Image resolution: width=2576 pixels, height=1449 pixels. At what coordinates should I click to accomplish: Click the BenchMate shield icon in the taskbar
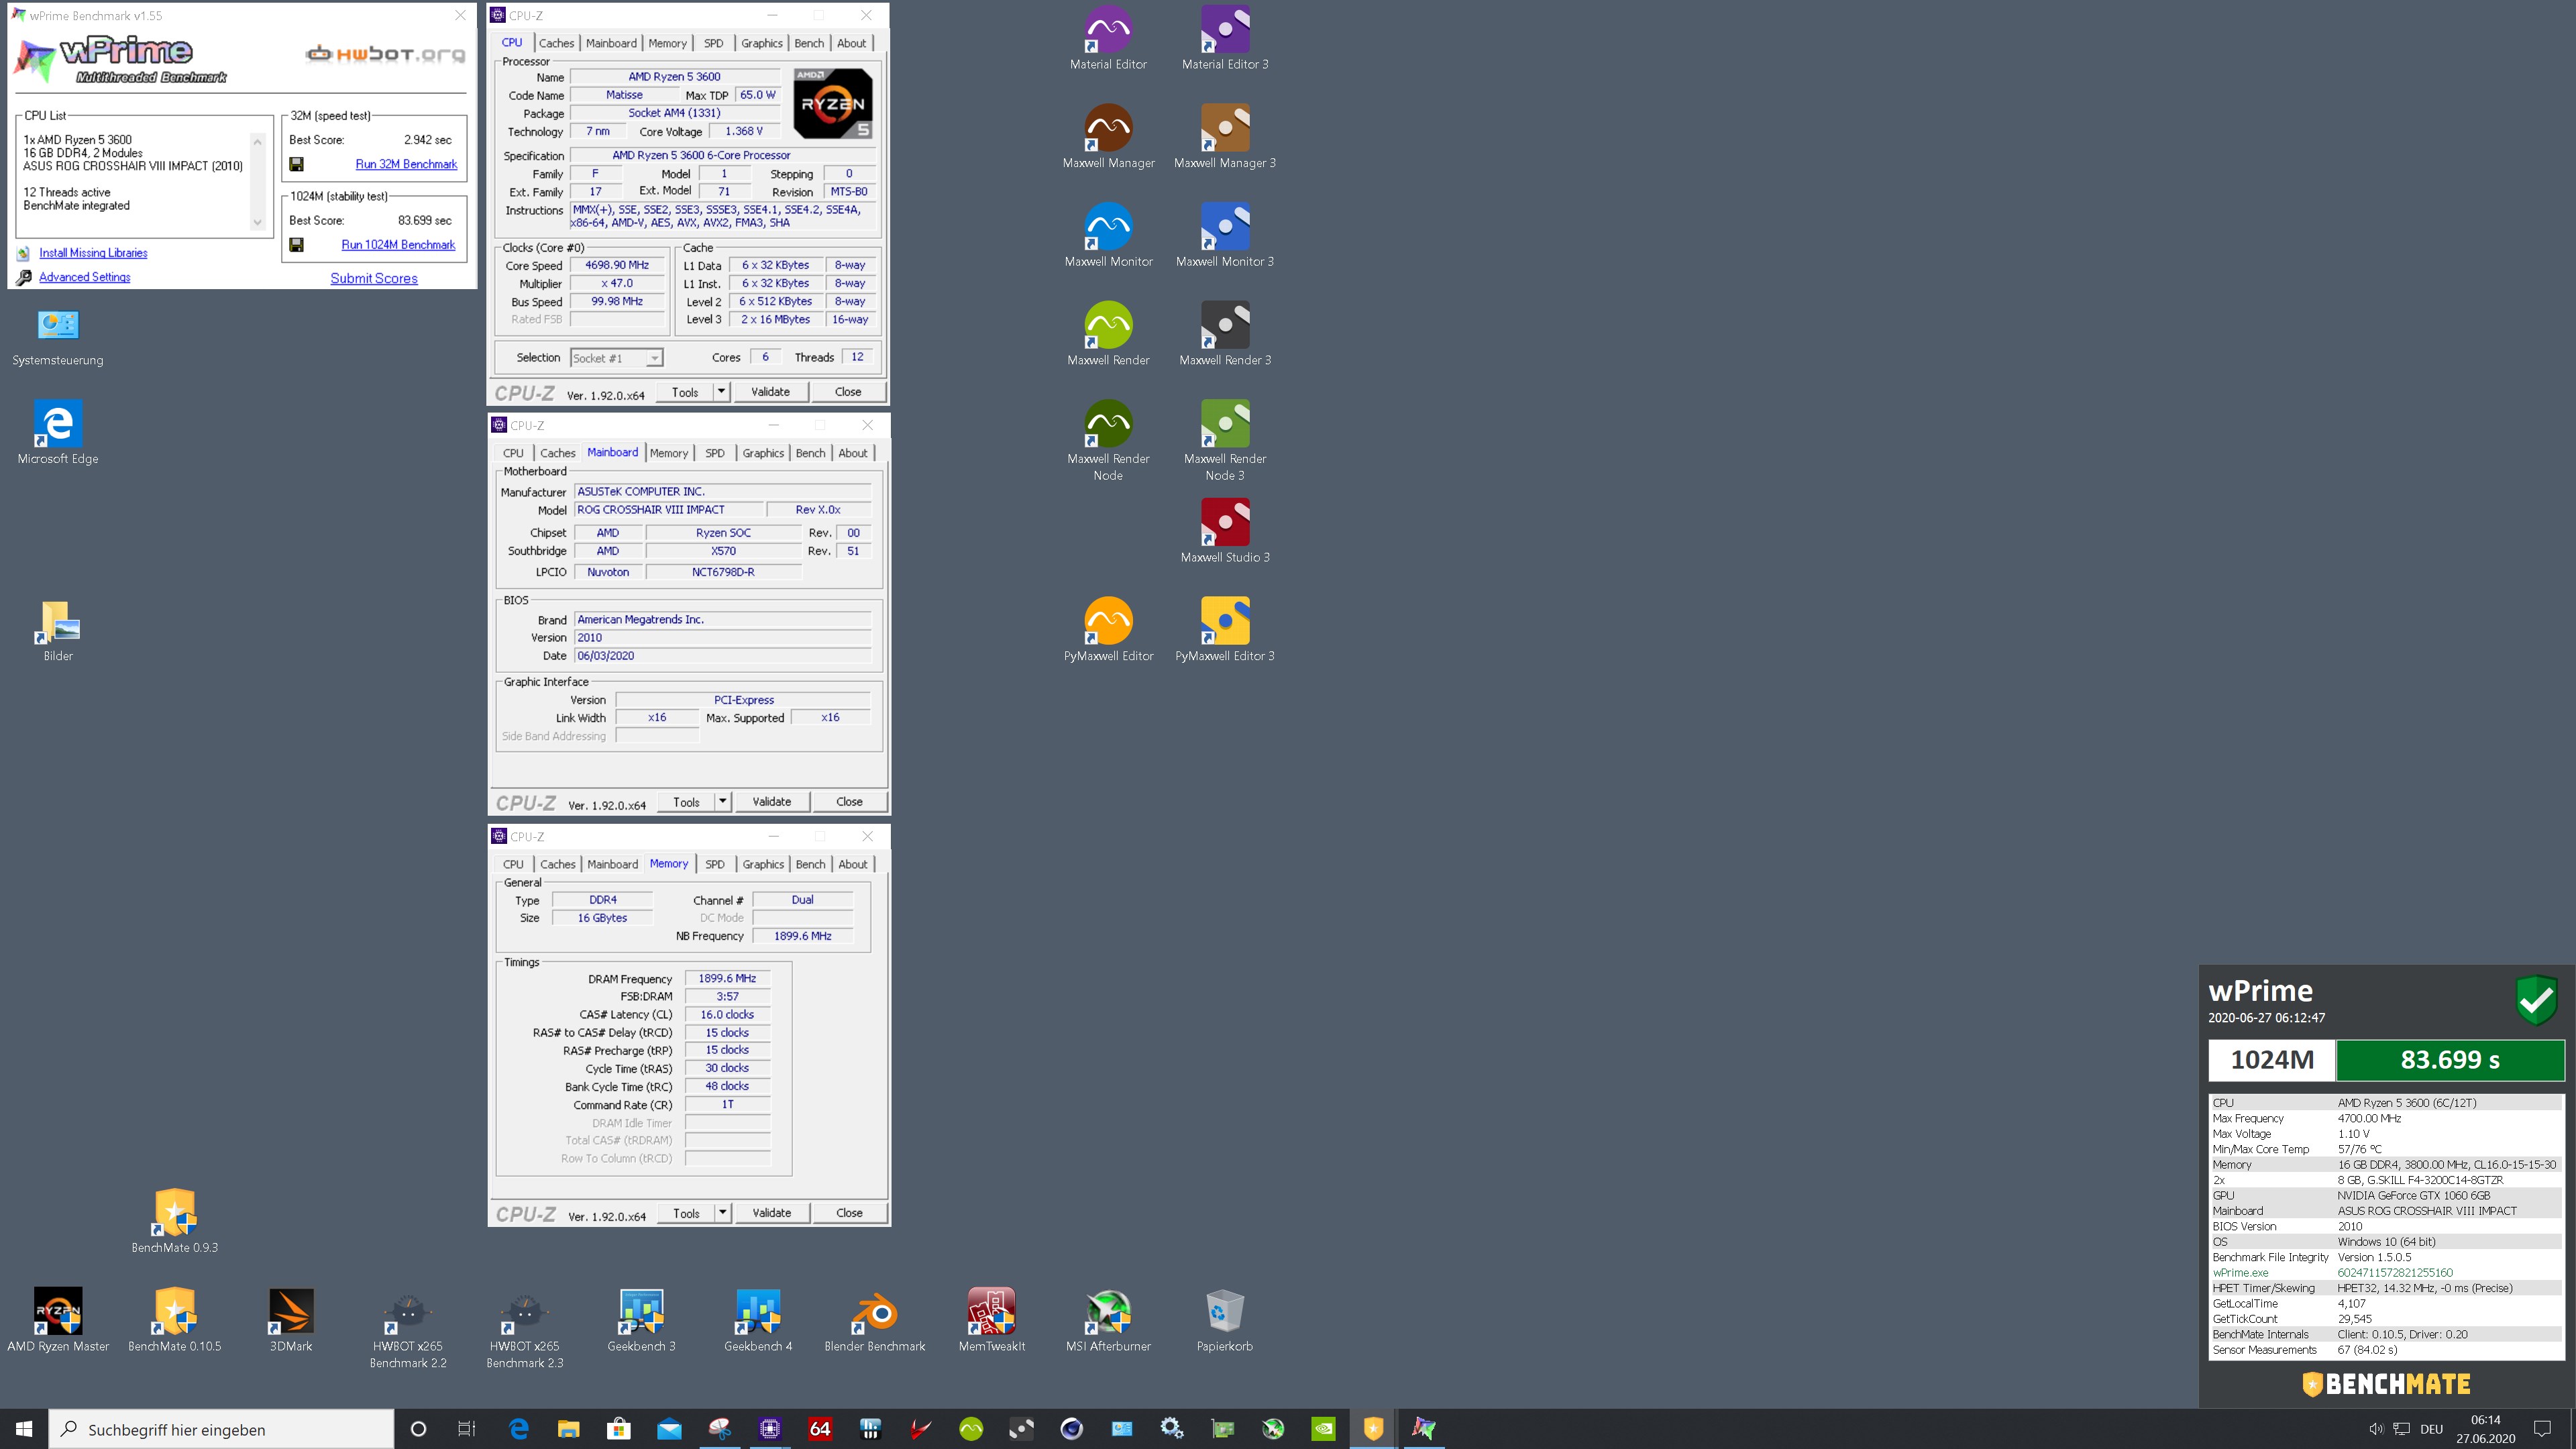1373,1428
